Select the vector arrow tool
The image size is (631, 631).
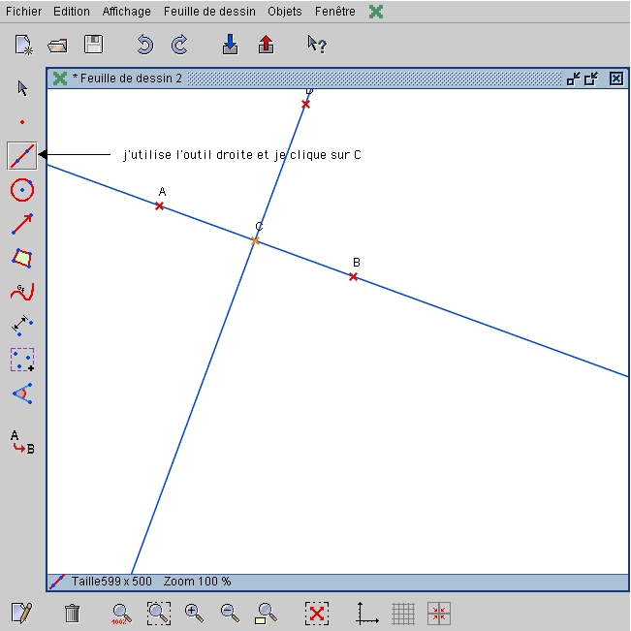tap(22, 224)
